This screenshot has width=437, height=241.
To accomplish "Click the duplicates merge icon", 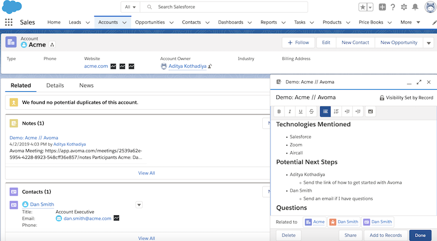I will click(x=14, y=102).
